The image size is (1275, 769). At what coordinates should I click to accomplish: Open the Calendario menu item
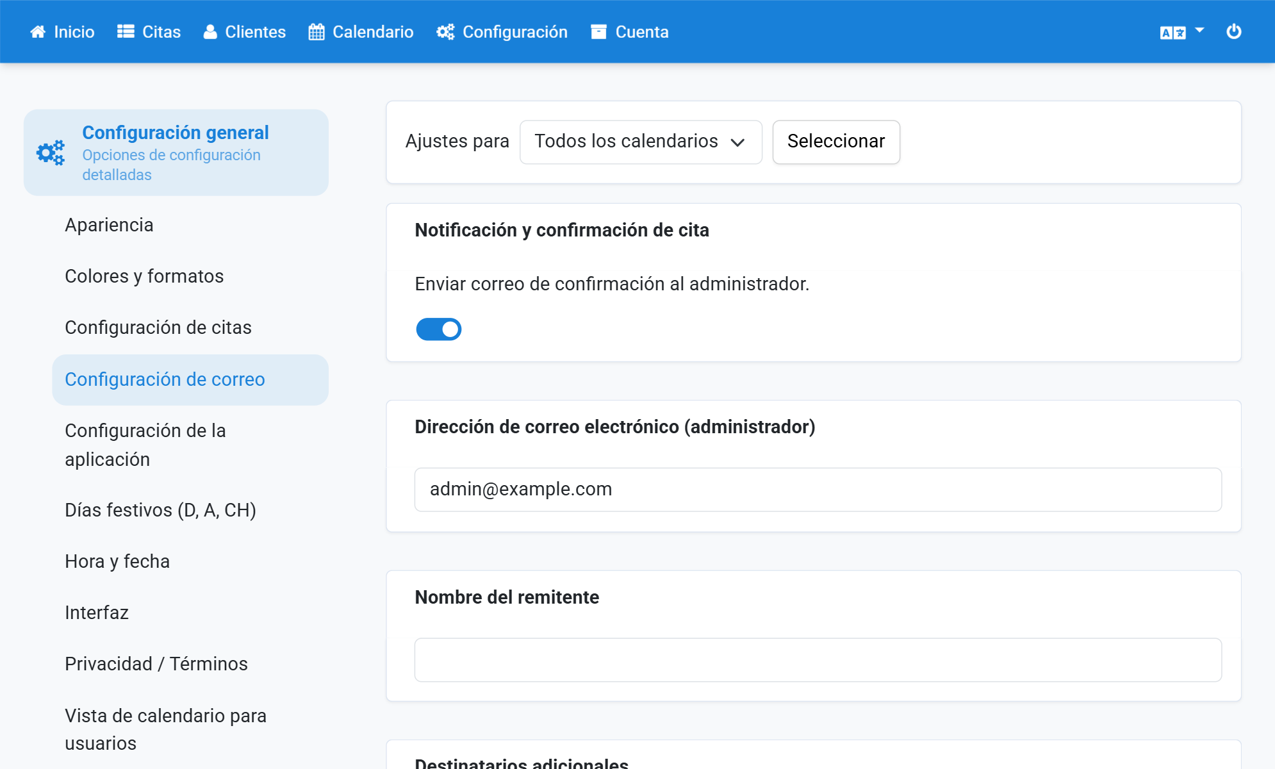[361, 32]
